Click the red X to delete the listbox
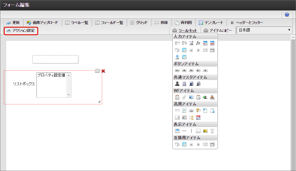The image size is (296, 171). click(x=103, y=71)
